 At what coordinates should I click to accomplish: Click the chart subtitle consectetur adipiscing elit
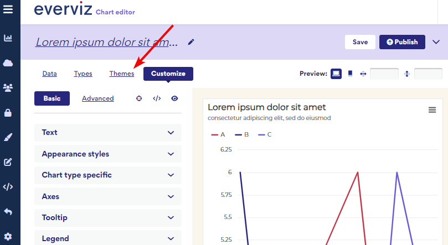[269, 118]
